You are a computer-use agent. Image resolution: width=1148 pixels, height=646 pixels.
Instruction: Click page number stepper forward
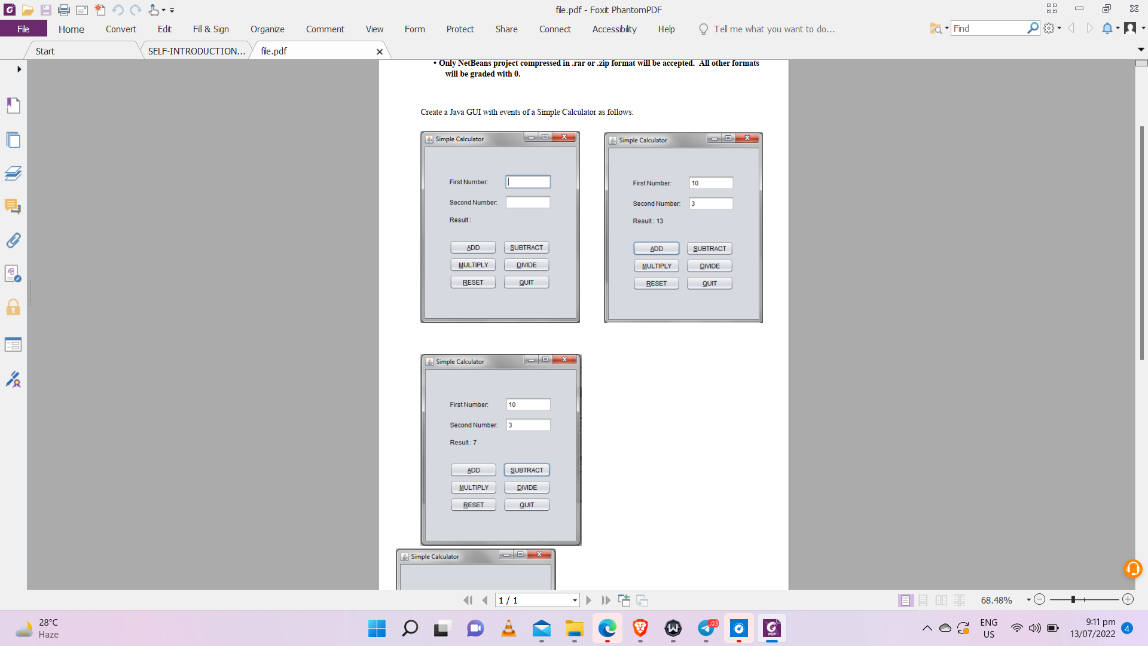589,601
